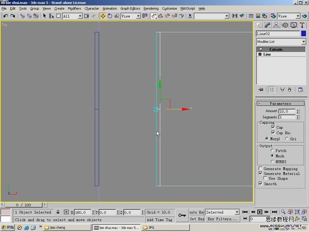The width and height of the screenshot is (309, 232).
Task: Toggle Window/Crossing selection icon
Action: [x=87, y=16]
